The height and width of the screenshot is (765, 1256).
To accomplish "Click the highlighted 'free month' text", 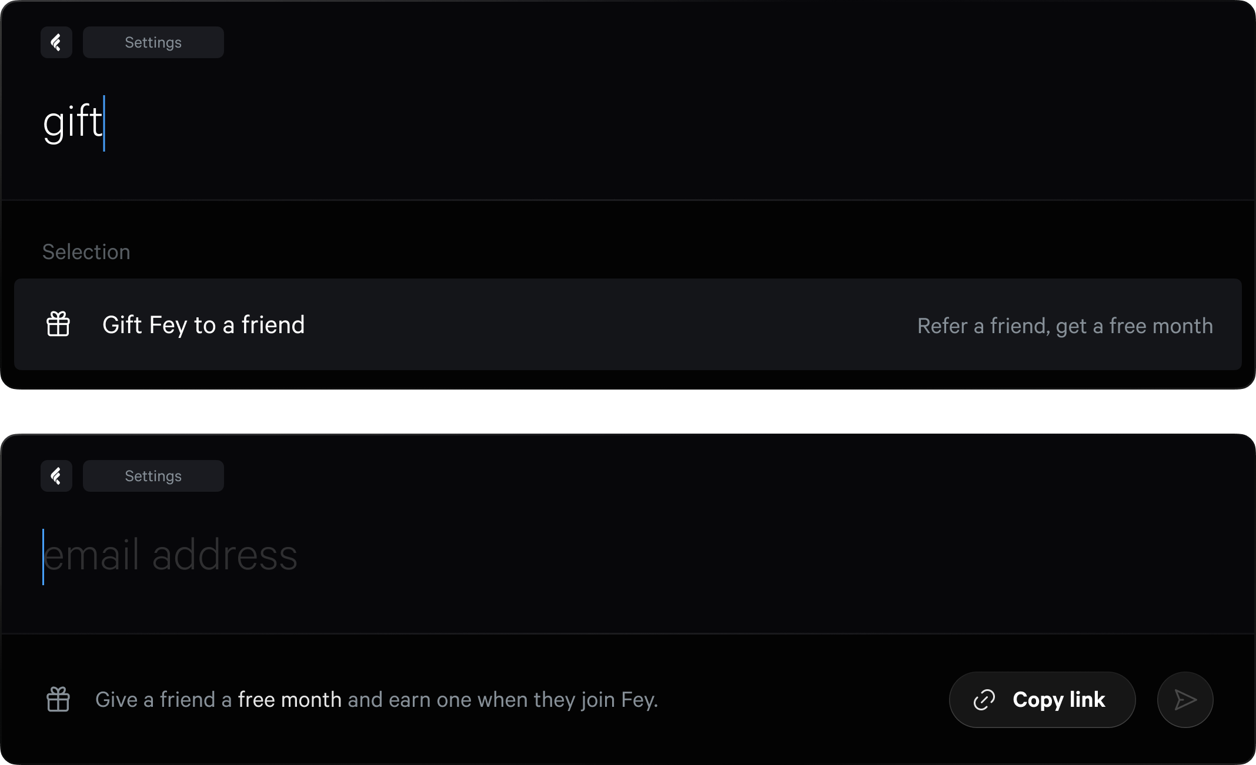I will tap(289, 700).
